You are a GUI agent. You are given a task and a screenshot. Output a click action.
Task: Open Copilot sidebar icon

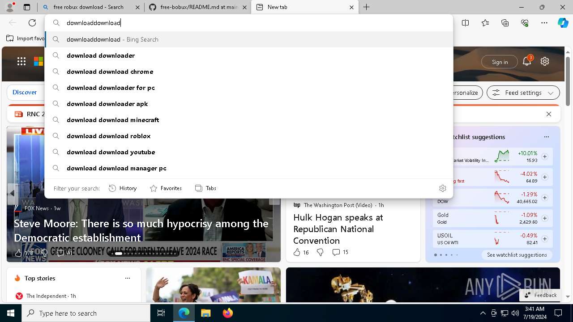click(x=563, y=23)
